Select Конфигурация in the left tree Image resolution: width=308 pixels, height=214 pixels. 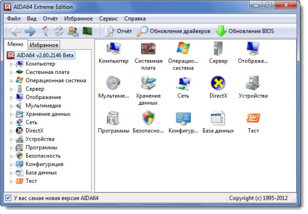44,164
